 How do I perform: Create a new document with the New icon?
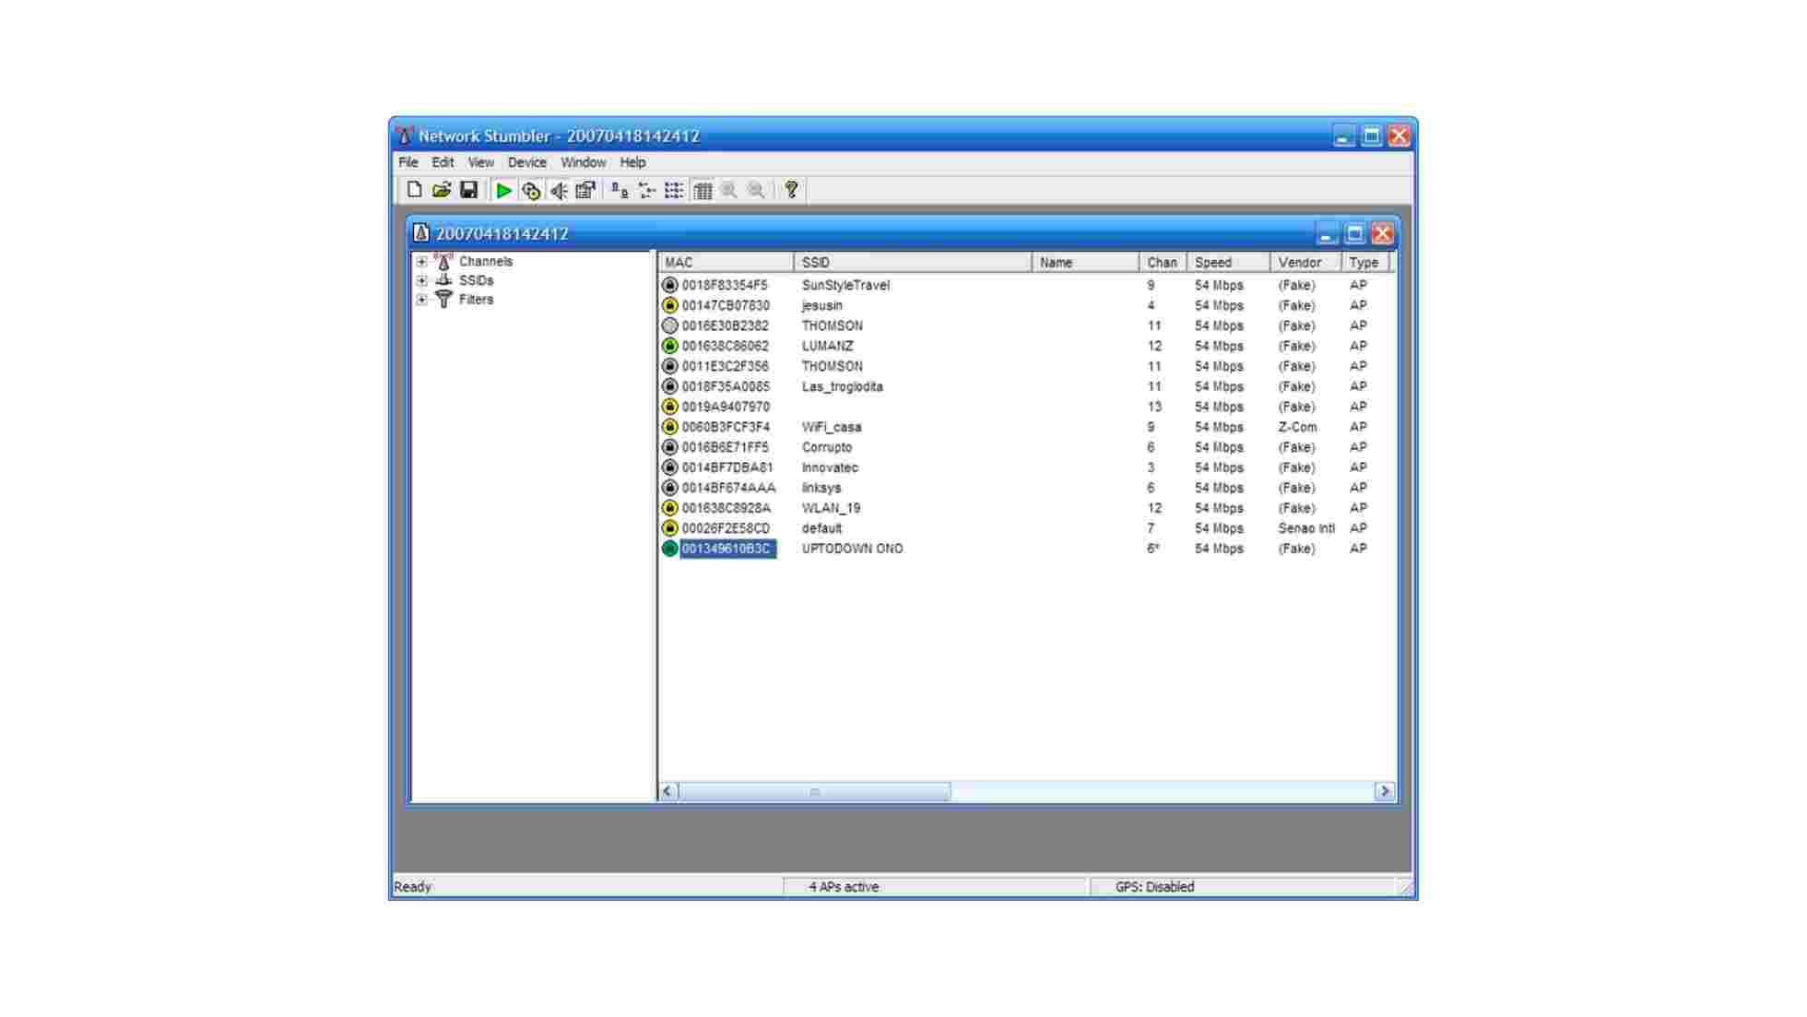point(414,190)
